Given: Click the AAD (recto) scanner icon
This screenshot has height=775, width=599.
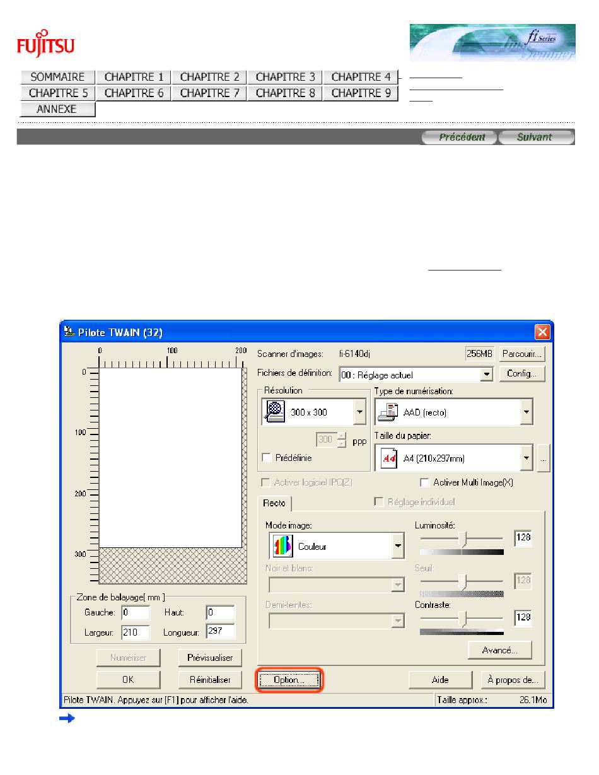Looking at the screenshot, I should click(388, 413).
